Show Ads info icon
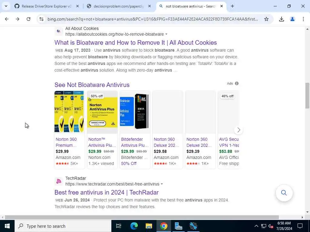The image size is (310, 232). [237, 83]
